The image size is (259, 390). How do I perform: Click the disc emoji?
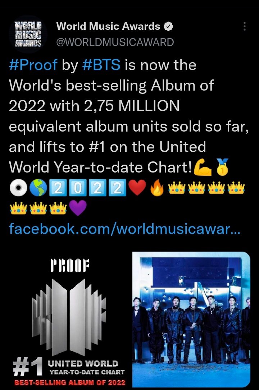click(18, 188)
